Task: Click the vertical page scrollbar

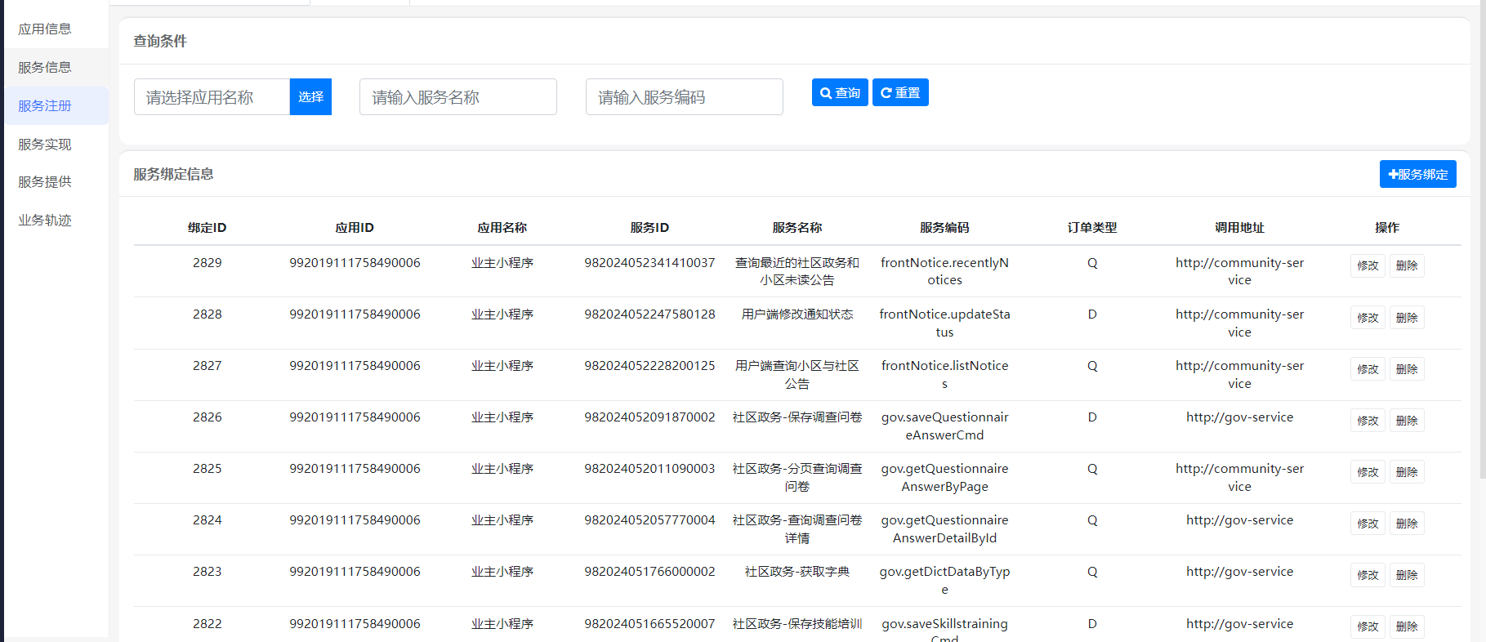Action: (x=1483, y=239)
